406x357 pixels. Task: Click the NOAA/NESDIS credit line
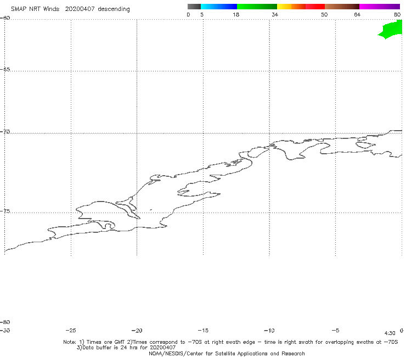227,353
